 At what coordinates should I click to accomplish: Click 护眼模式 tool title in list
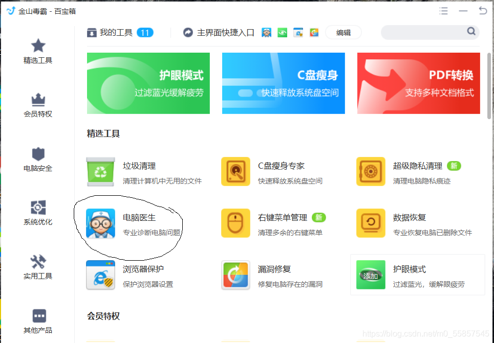(410, 269)
